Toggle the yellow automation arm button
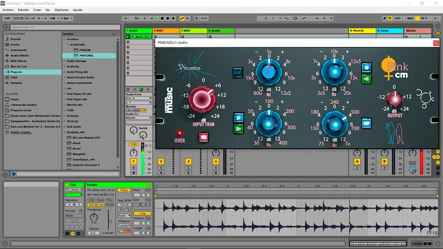The height and width of the screenshot is (249, 443). point(182,18)
